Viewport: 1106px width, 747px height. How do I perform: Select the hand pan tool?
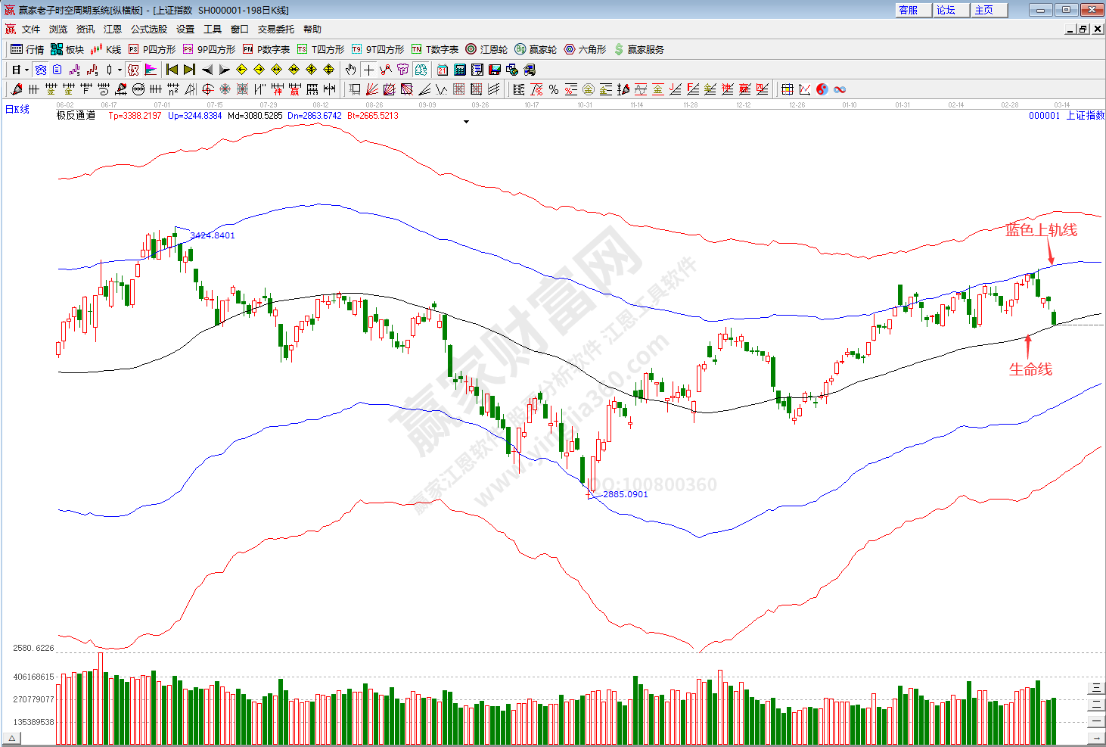coord(350,70)
